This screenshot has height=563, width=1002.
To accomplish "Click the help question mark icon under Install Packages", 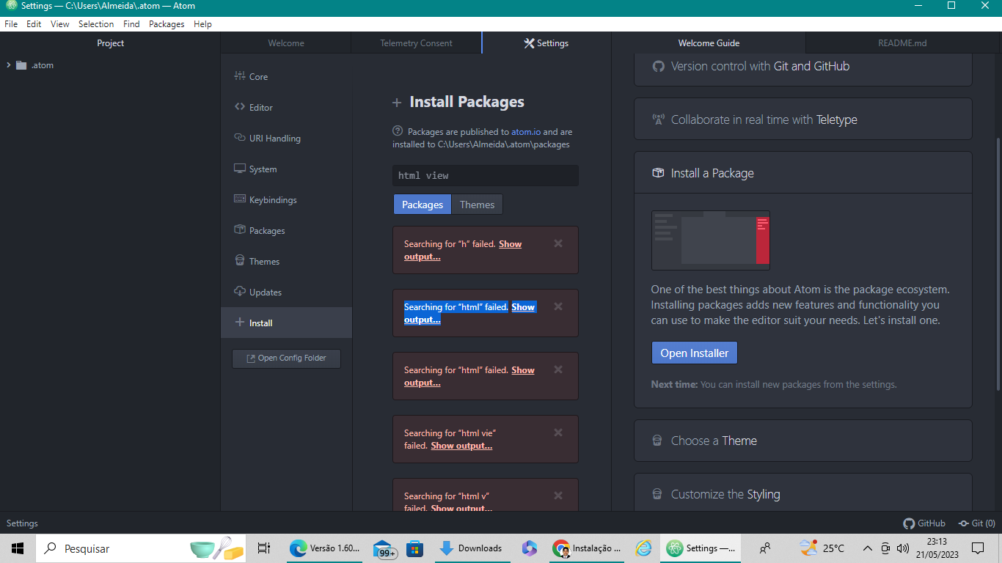I will coord(398,131).
